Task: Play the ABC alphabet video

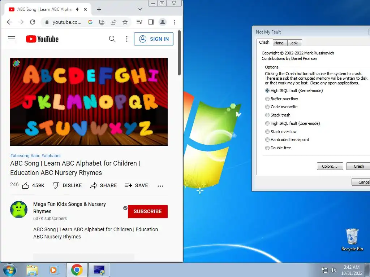Action: pyautogui.click(x=89, y=102)
